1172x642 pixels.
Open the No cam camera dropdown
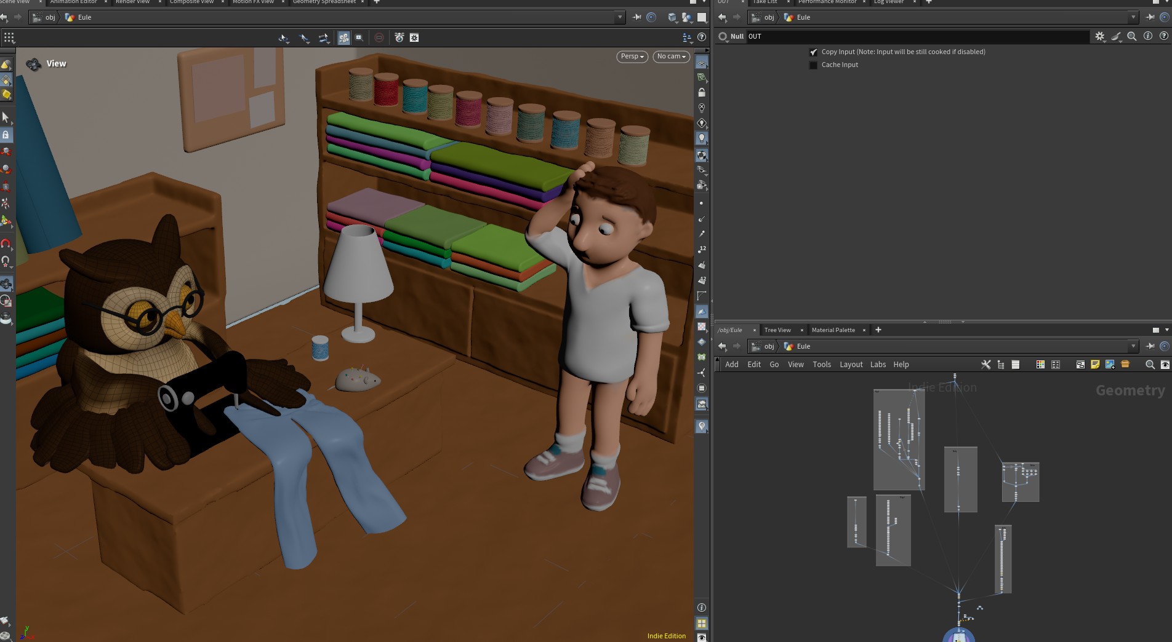tap(672, 57)
